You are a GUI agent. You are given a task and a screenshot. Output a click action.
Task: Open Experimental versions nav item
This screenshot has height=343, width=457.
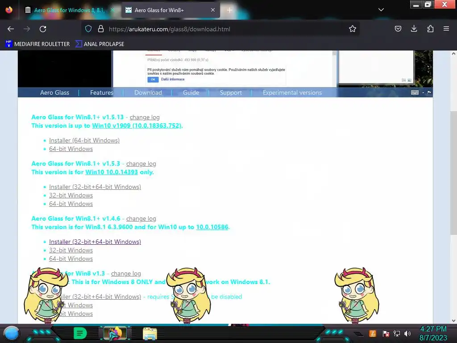coord(292,92)
